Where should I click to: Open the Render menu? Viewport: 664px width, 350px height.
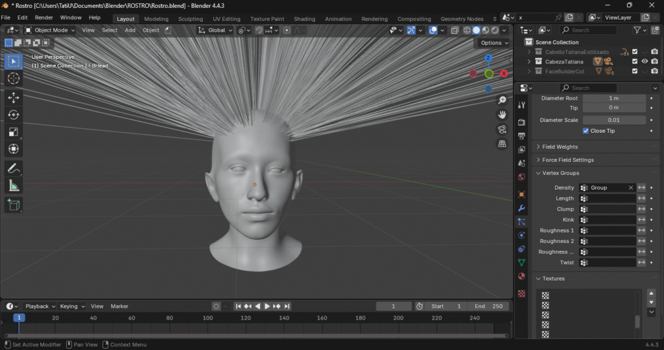(x=43, y=17)
